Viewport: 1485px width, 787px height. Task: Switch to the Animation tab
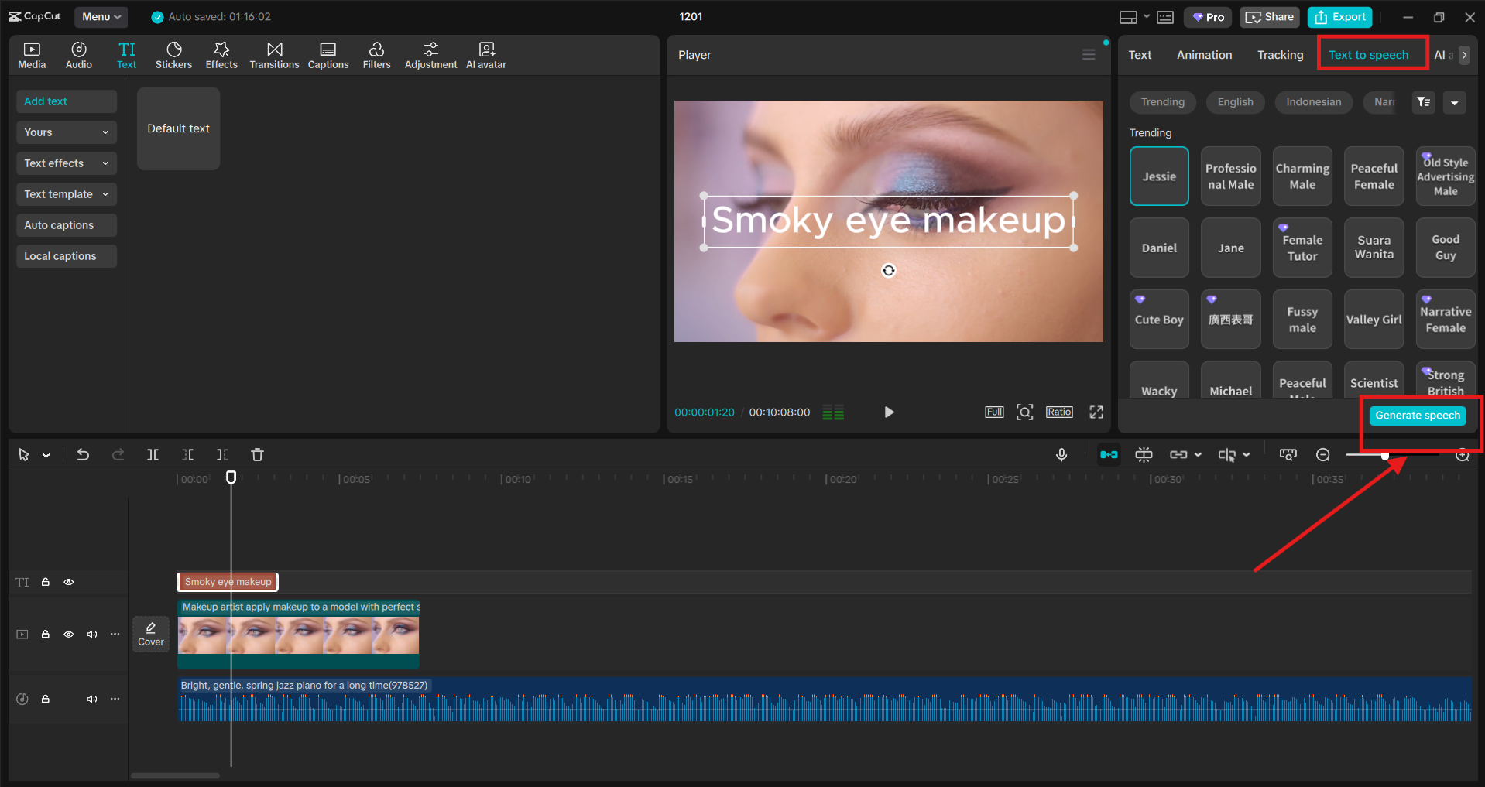point(1204,55)
